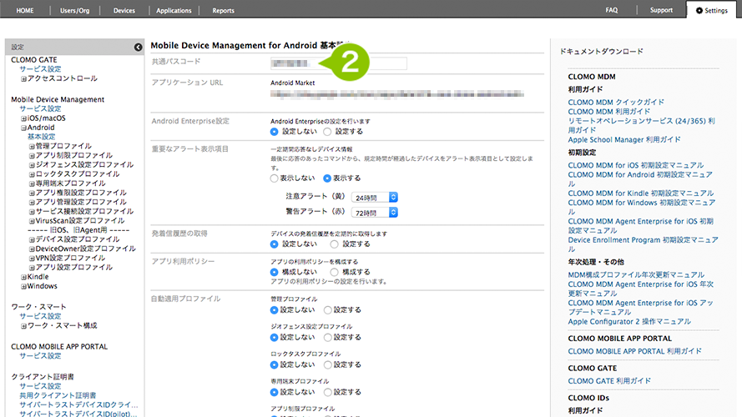Open 共用クライアント証明書 link
The height and width of the screenshot is (417, 742).
tap(58, 395)
